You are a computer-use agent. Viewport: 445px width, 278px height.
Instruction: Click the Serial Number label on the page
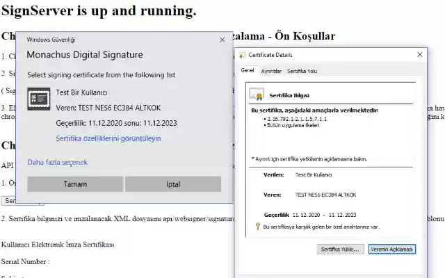point(26,261)
